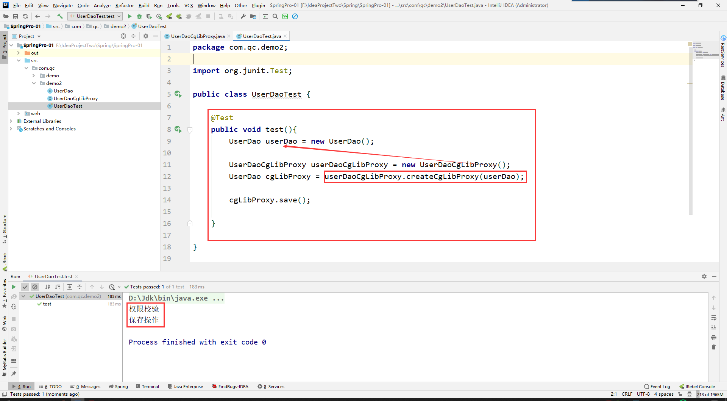The width and height of the screenshot is (727, 401).
Task: Build project with the hammer icon
Action: 60,16
